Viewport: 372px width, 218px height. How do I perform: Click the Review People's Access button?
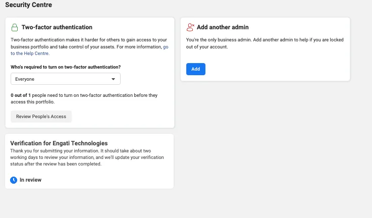(x=41, y=117)
